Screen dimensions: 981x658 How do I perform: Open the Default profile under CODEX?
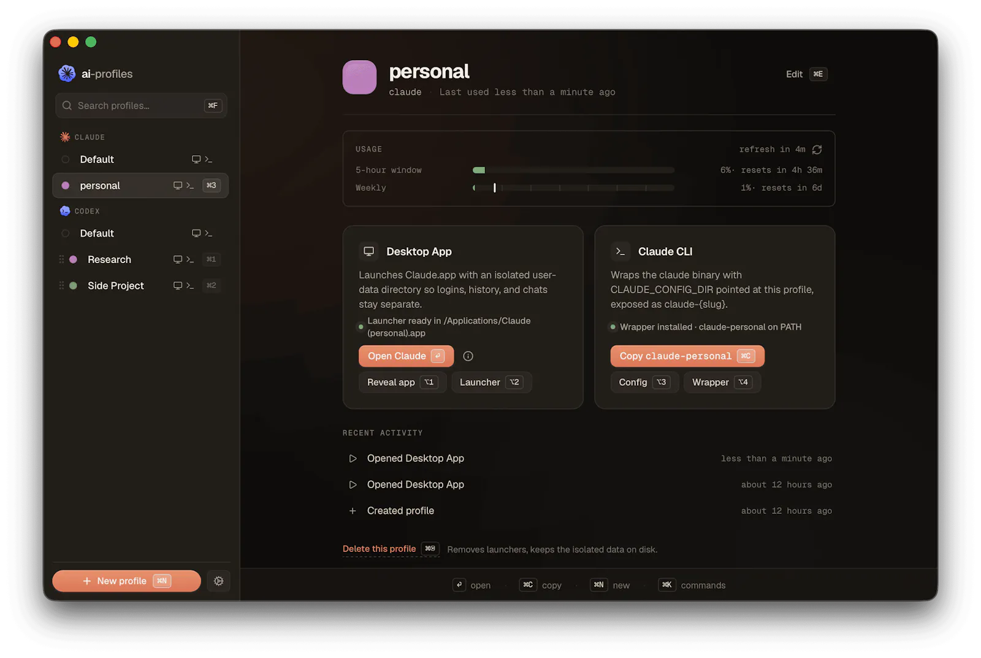tap(140, 233)
